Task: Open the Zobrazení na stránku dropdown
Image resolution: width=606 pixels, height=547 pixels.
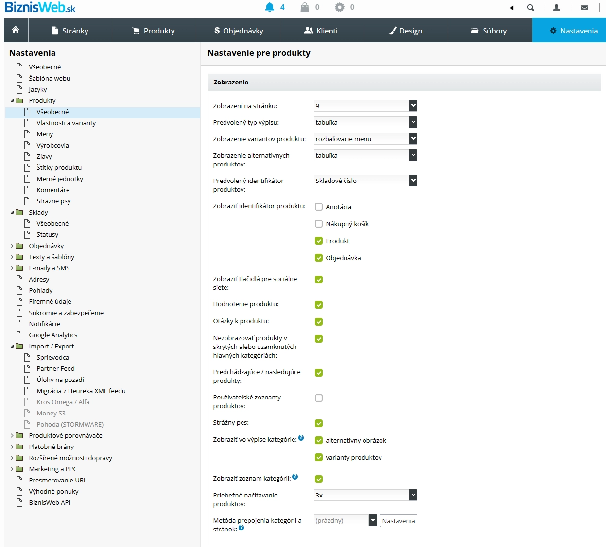Action: tap(365, 106)
